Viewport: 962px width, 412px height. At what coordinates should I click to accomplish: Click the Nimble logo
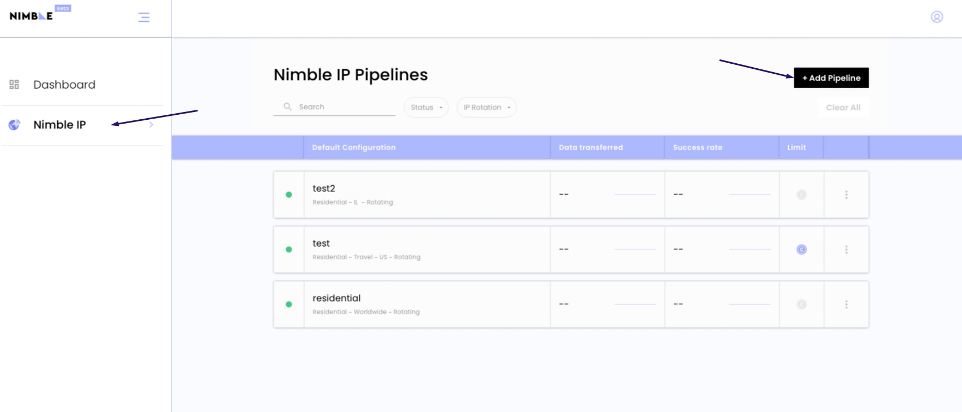[x=32, y=16]
